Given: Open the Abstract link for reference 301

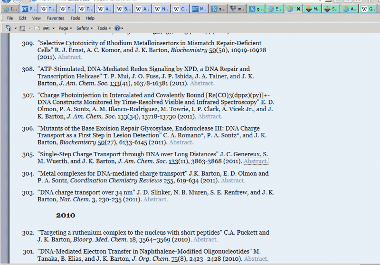Looking at the screenshot, I should coord(256,259).
